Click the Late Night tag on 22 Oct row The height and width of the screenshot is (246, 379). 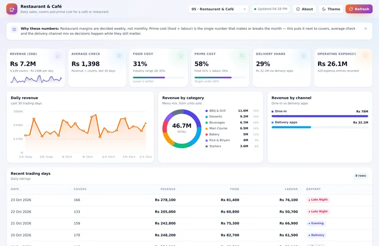tap(318, 212)
